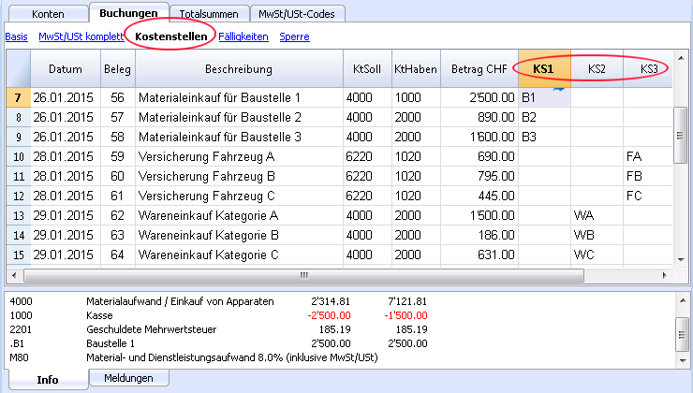Click cell 'Materialeinkauf für Baustelle 1'

pyautogui.click(x=239, y=97)
